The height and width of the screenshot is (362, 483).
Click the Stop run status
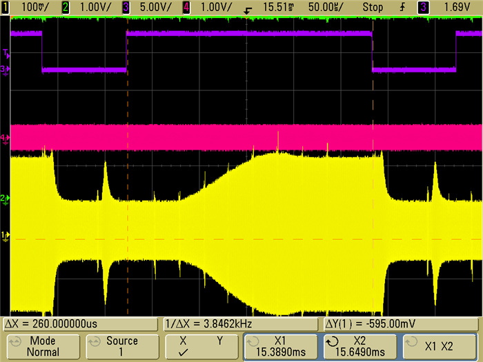pos(373,7)
